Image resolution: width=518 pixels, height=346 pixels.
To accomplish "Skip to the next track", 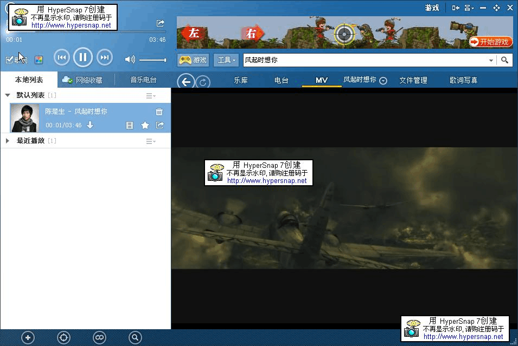I will (x=105, y=58).
